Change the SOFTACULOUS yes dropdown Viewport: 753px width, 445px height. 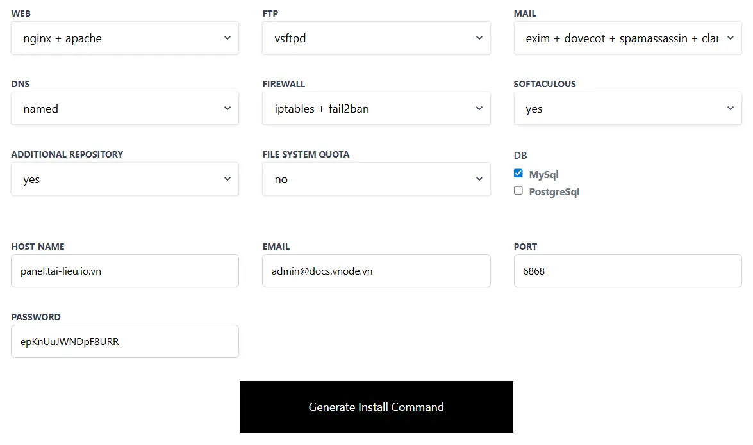click(627, 109)
